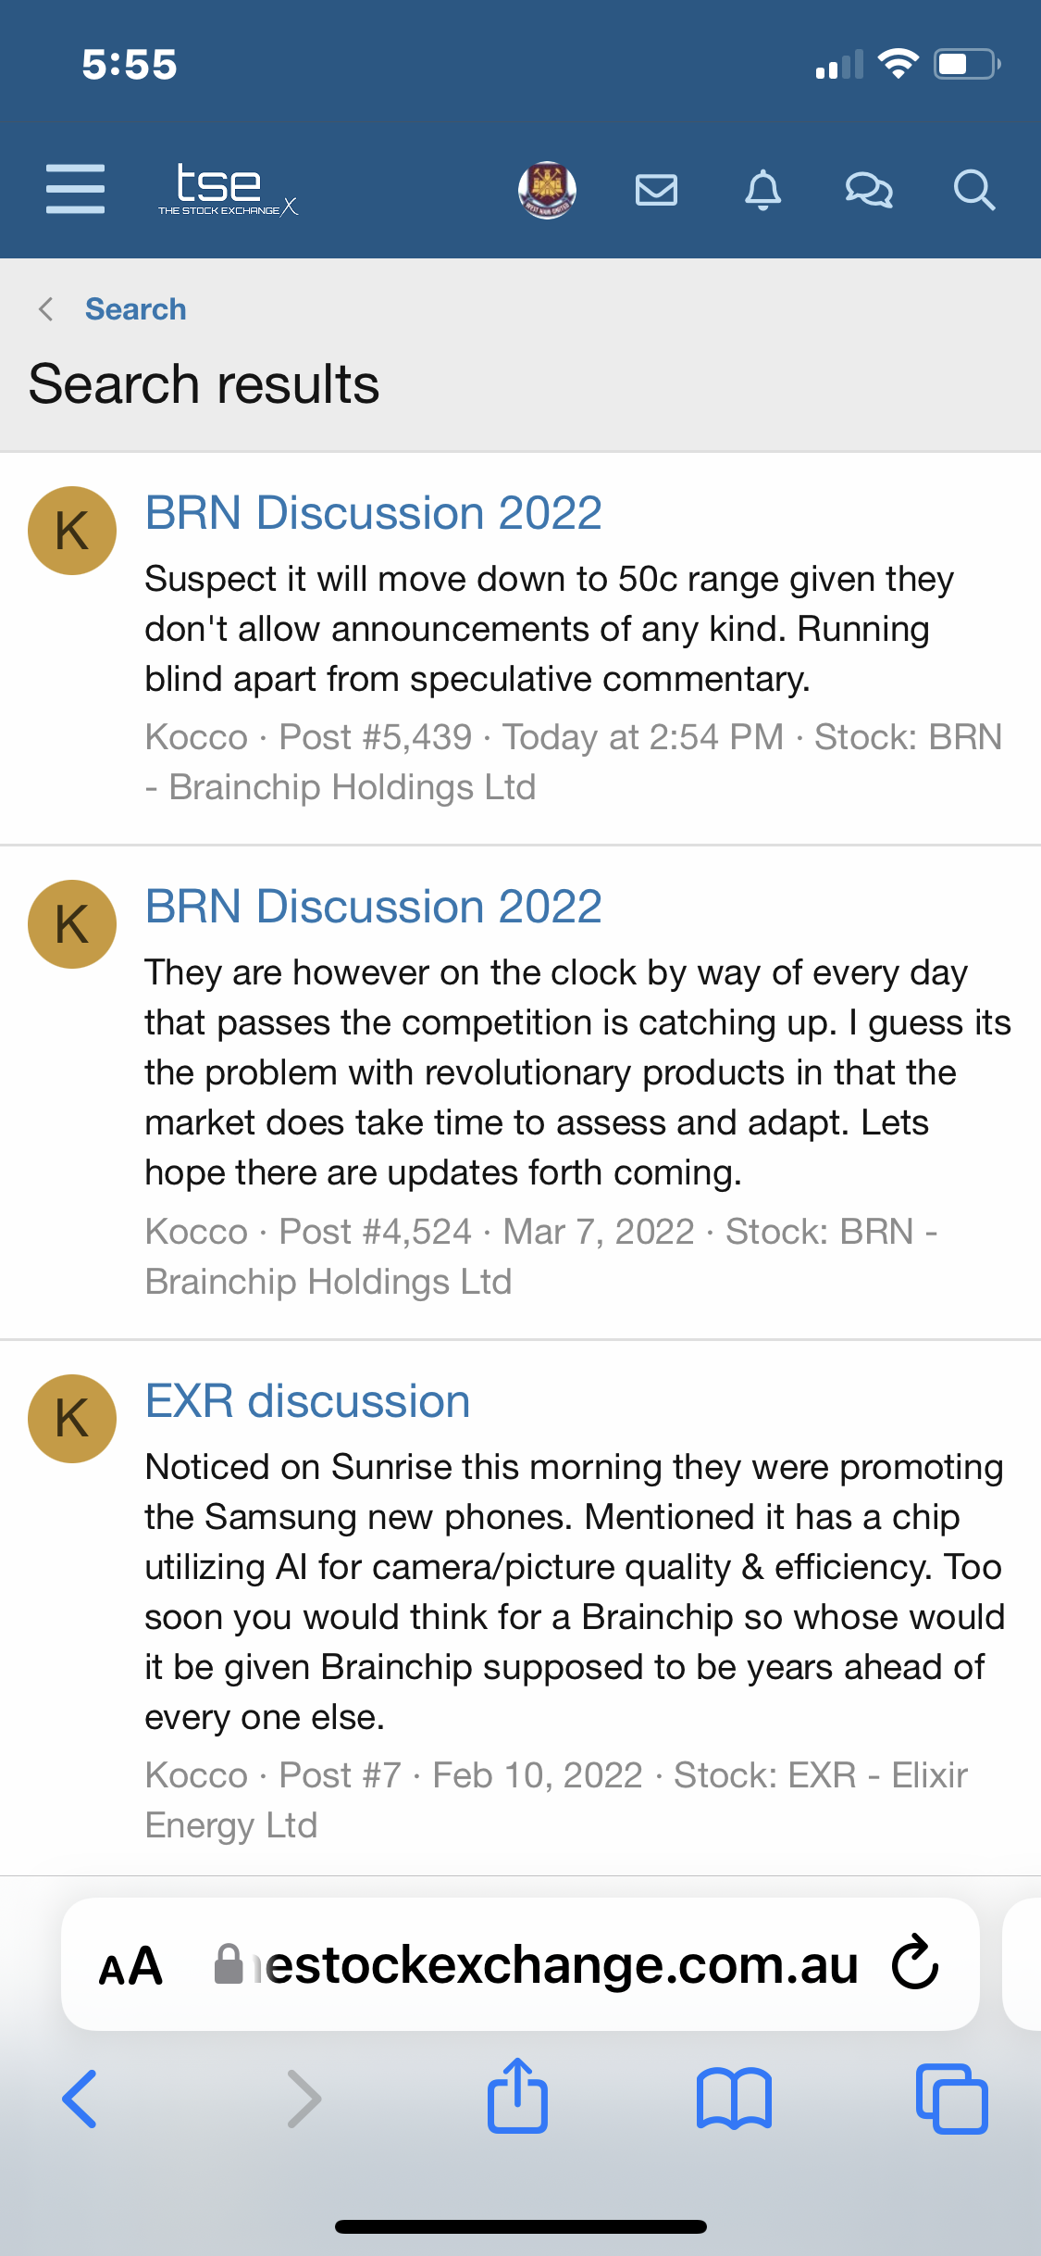Open the user profile avatar menu
The image size is (1041, 2256).
547,190
